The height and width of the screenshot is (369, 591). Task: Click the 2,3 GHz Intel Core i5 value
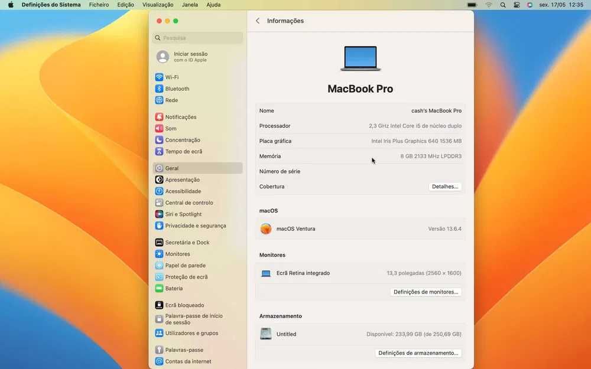(415, 126)
